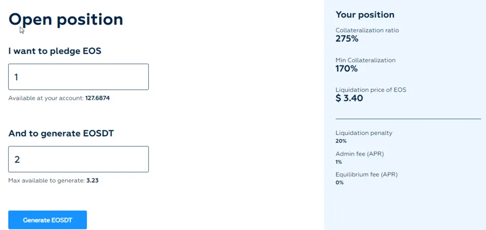Select the 0% equilibrium fee value
The image size is (486, 230).
[x=339, y=183]
